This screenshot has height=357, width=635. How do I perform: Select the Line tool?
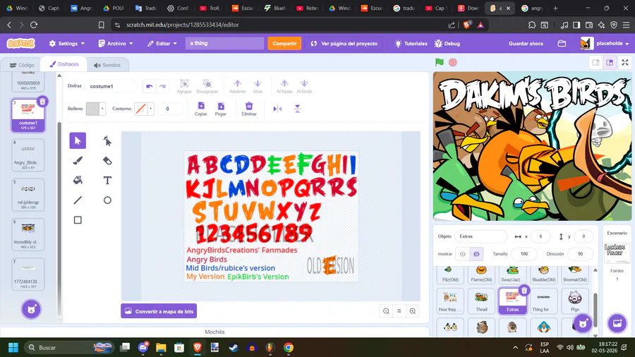click(78, 200)
